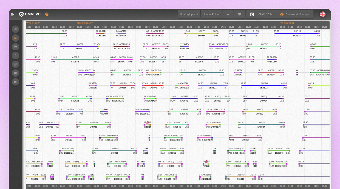Click the plus add button

228,14
